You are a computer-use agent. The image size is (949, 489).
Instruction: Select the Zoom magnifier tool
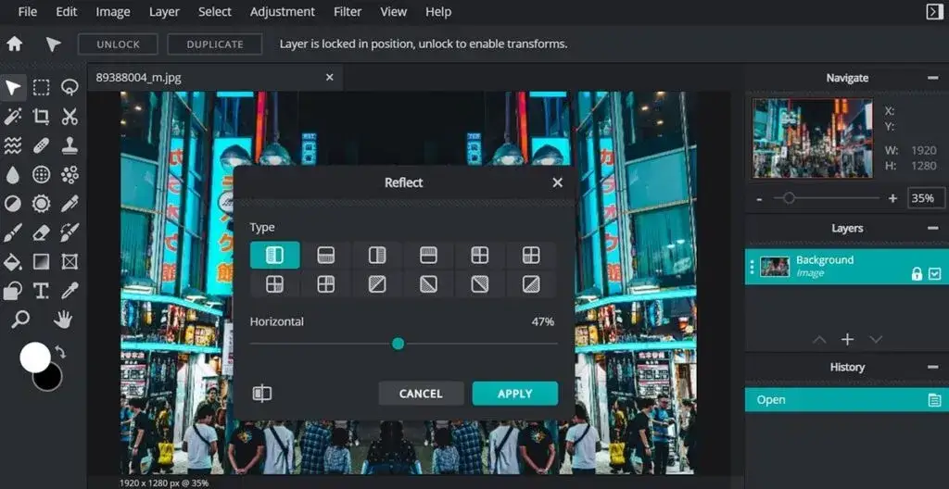(18, 320)
